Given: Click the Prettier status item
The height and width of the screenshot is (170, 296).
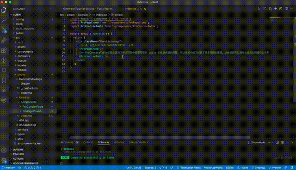Looking at the screenshot, I should click(275, 168).
